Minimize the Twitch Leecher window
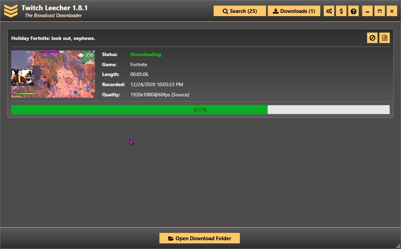This screenshot has width=401, height=249. point(367,11)
